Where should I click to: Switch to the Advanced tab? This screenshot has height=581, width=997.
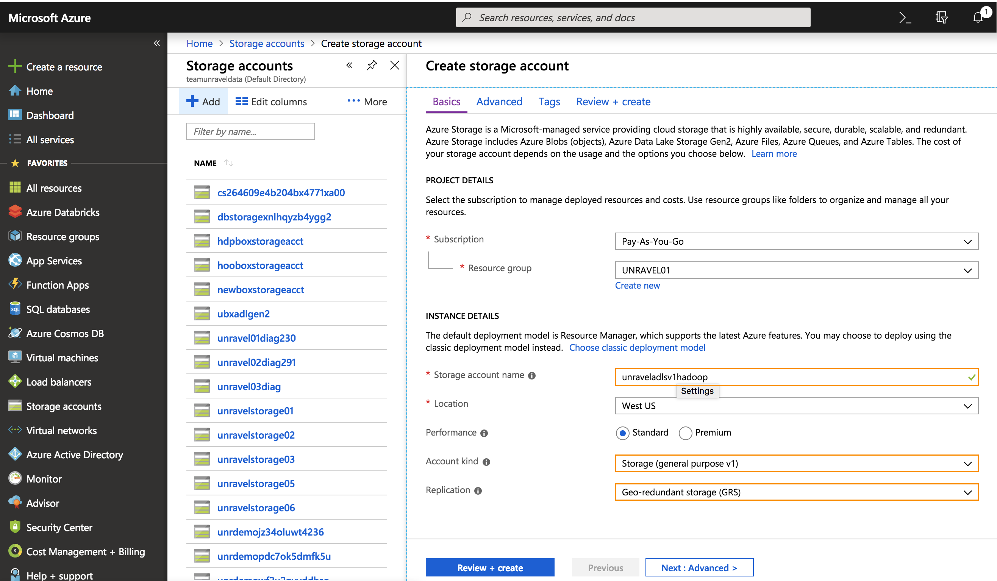coord(499,102)
